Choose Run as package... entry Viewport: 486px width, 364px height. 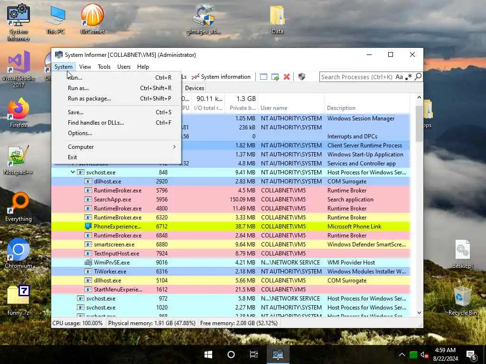117,99
